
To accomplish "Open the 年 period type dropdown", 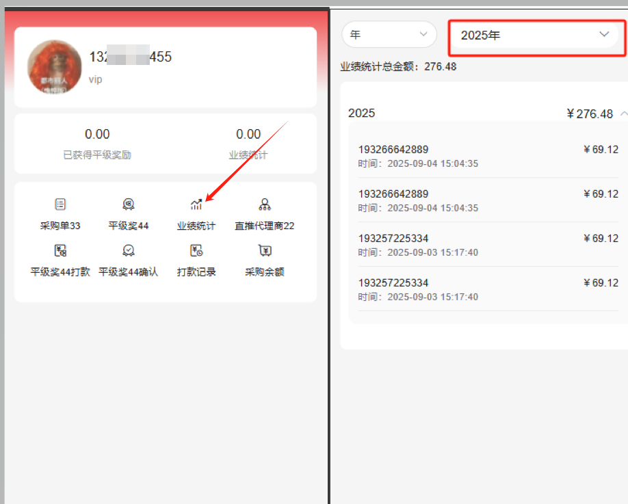I will point(389,34).
